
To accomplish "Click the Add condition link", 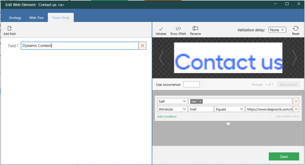I will pyautogui.click(x=167, y=116).
